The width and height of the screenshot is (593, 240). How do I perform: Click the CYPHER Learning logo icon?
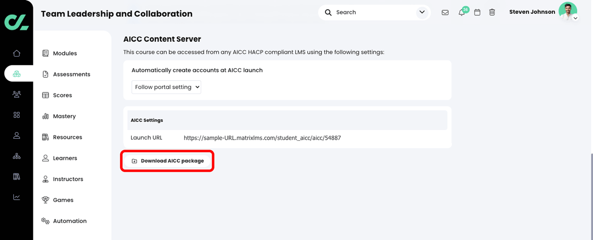tap(16, 22)
